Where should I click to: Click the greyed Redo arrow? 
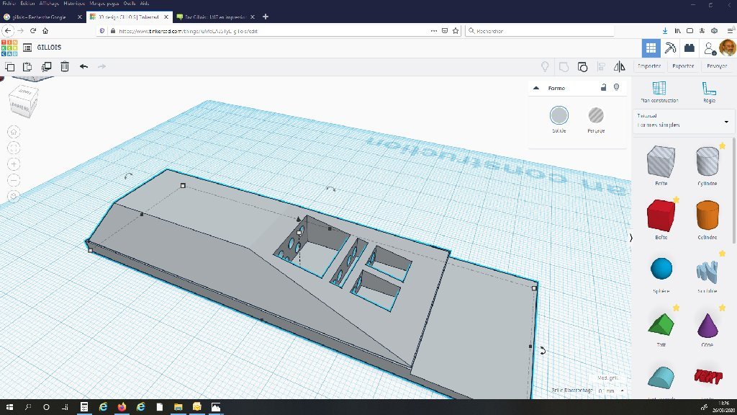101,66
